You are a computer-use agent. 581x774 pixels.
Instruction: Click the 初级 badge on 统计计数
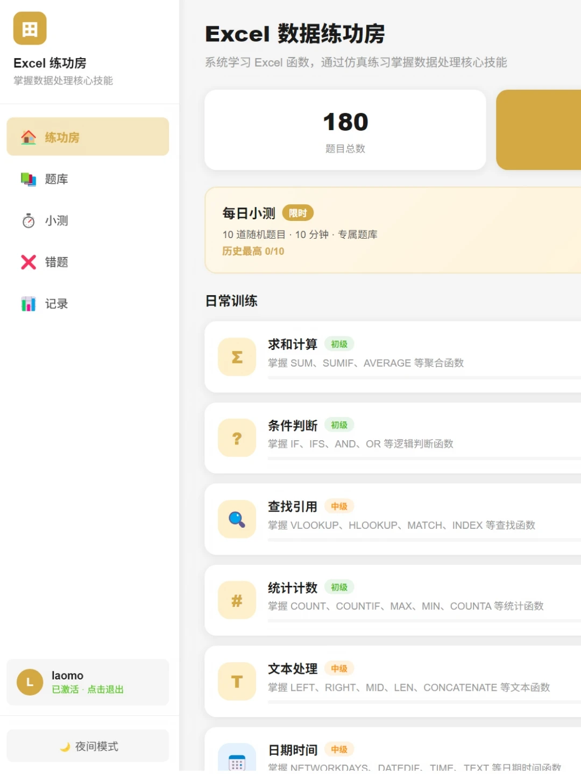[x=339, y=587]
